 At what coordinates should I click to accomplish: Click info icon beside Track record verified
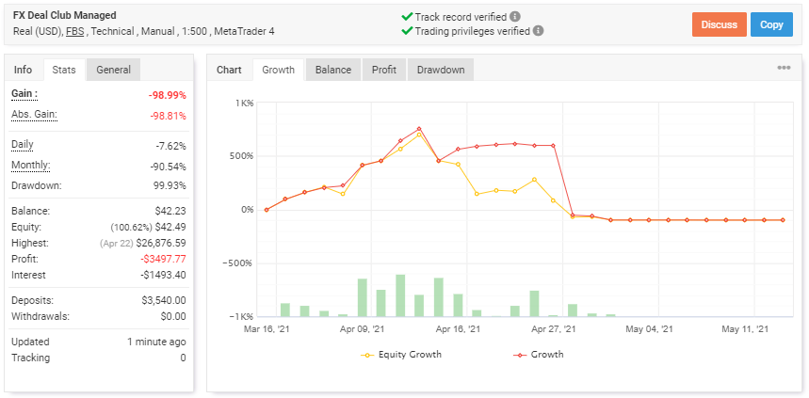(x=514, y=16)
